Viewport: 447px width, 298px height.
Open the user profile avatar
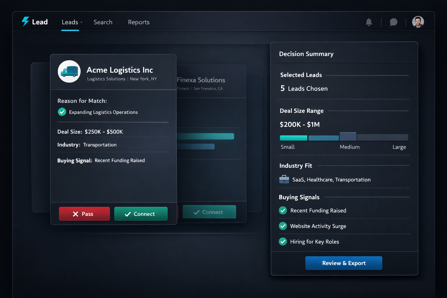(418, 22)
